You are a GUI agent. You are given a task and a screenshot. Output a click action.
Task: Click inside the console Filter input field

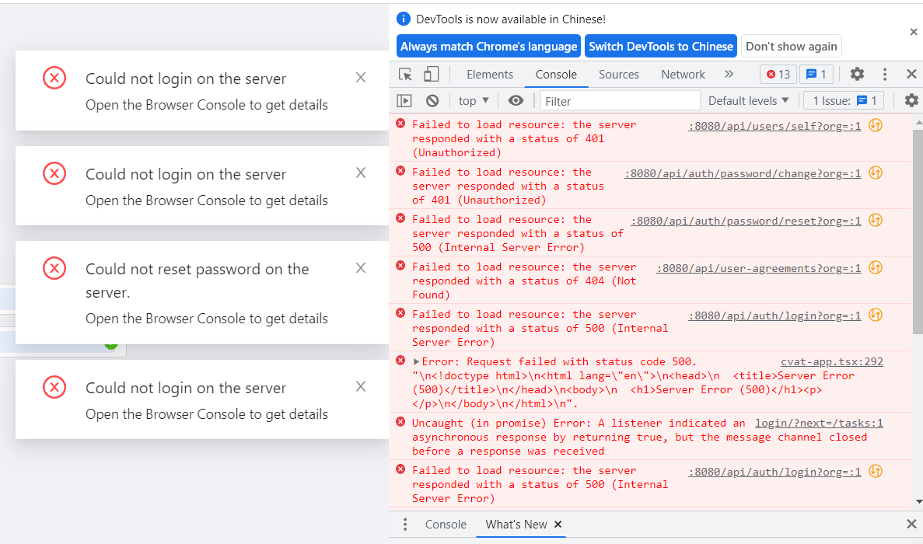[620, 100]
